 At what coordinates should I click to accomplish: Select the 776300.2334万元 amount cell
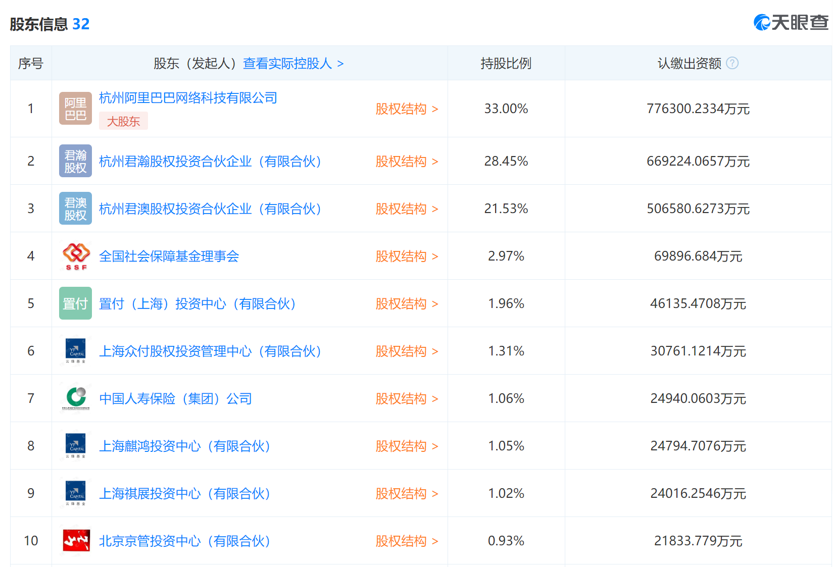698,109
